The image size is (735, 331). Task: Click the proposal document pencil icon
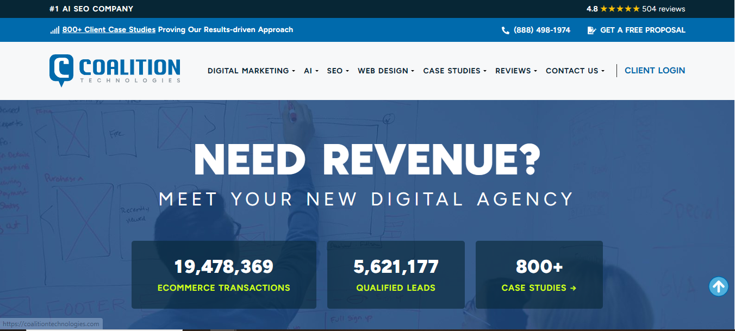pos(591,30)
